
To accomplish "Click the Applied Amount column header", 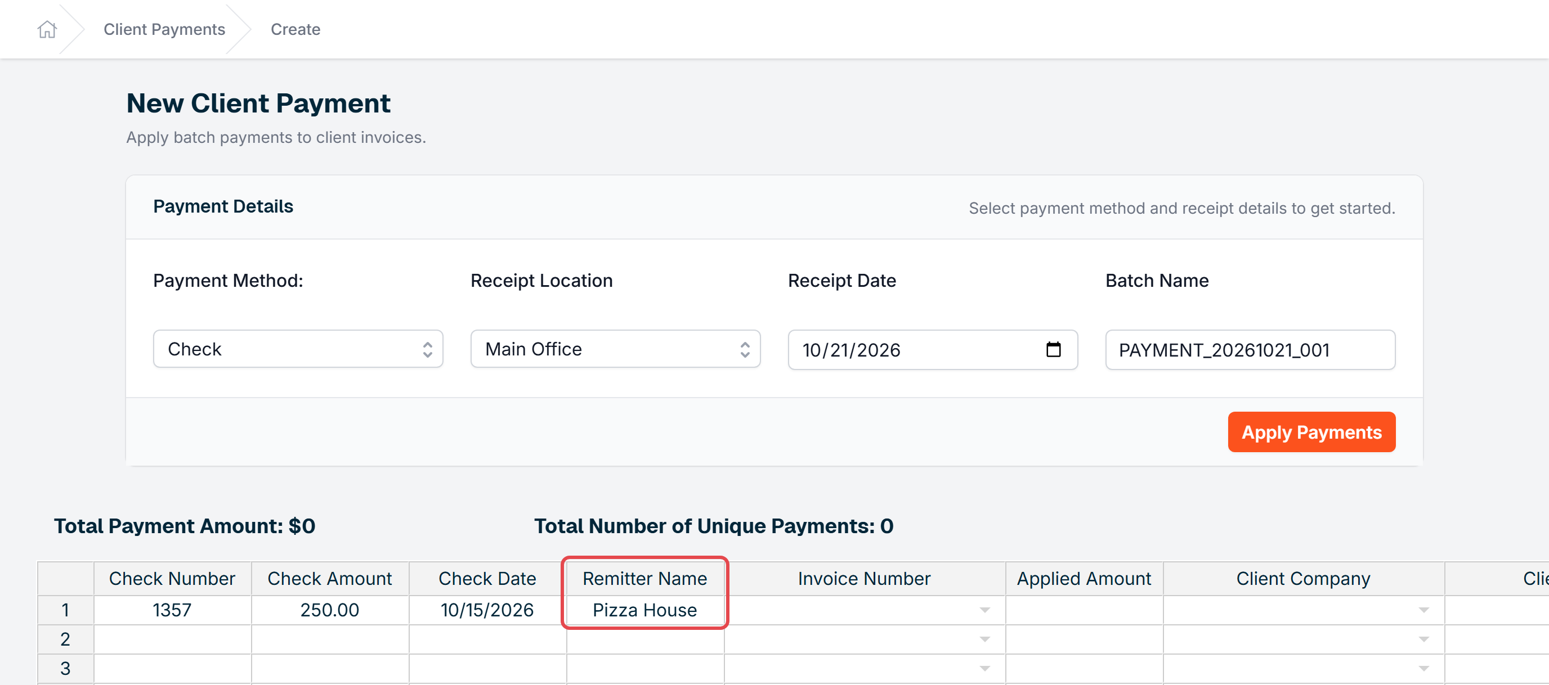I will (x=1084, y=579).
